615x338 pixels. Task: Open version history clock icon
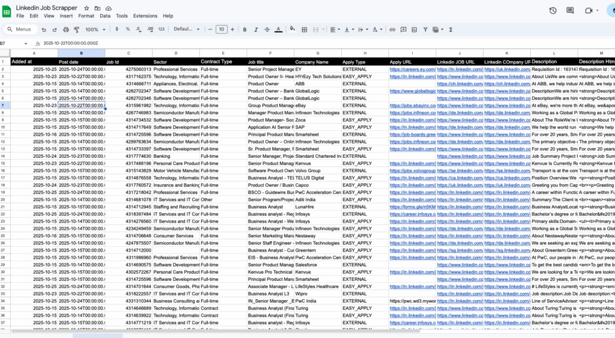point(553,11)
